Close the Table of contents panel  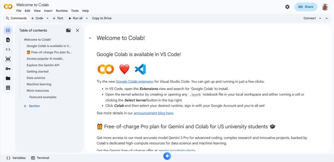tap(77, 30)
